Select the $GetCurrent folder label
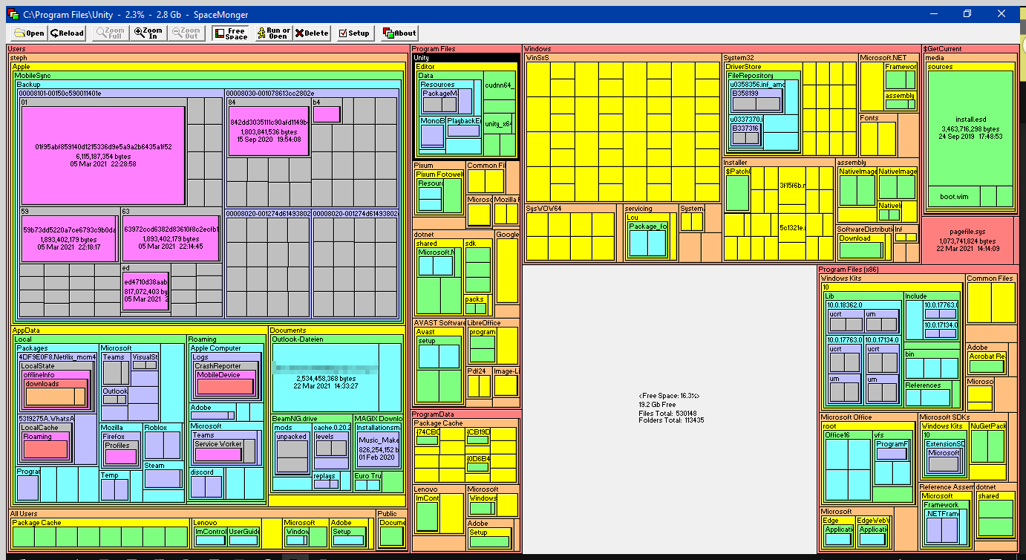 [x=943, y=49]
